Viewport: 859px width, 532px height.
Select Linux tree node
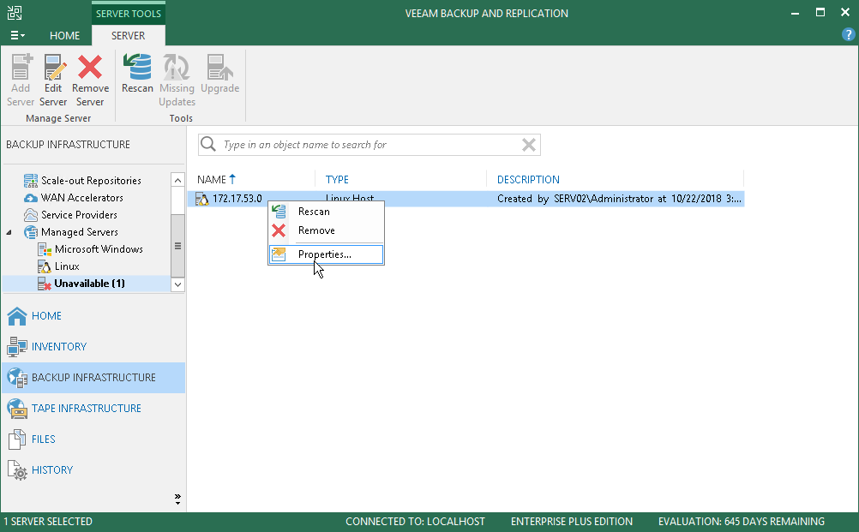tap(67, 266)
